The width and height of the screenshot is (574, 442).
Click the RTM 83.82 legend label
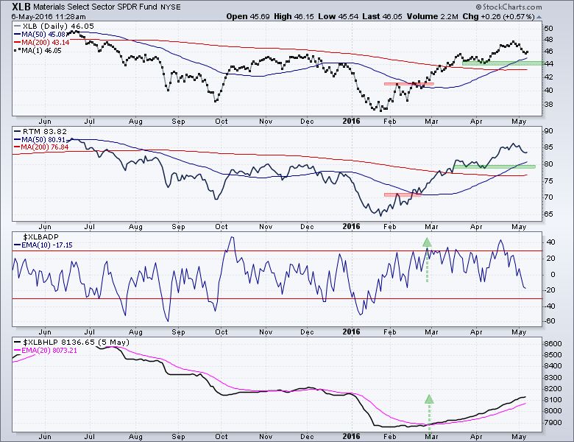pyautogui.click(x=40, y=131)
